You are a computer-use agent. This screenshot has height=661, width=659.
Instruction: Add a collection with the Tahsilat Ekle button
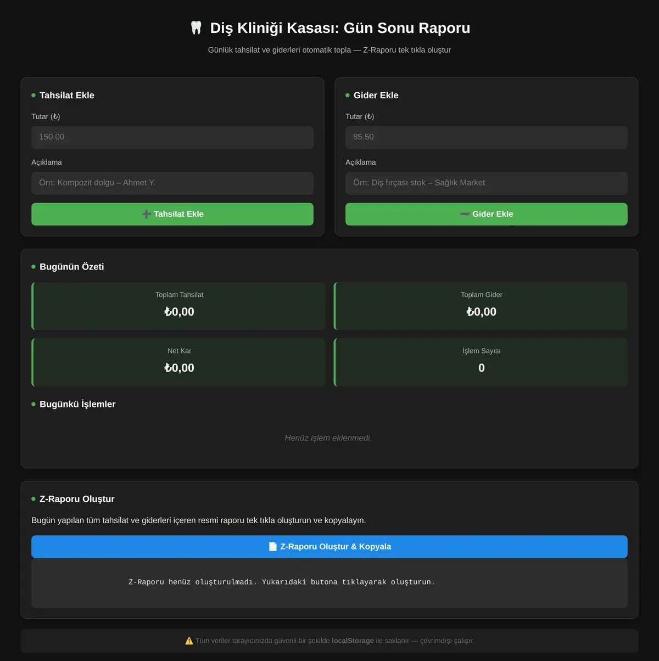(172, 214)
